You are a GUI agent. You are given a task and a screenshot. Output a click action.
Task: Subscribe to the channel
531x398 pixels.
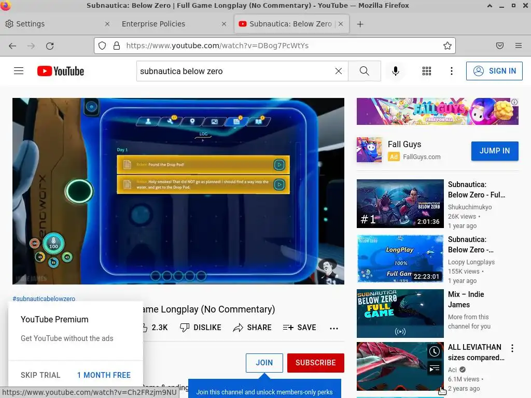pos(316,363)
